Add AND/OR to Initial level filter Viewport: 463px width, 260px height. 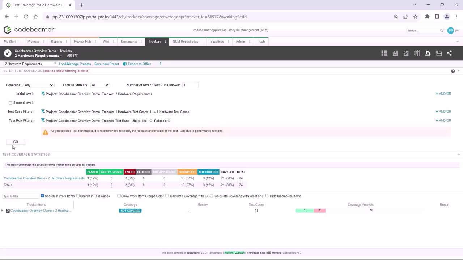443,94
